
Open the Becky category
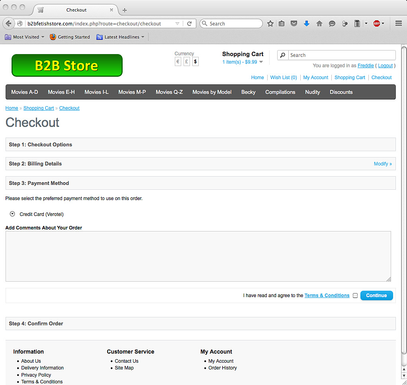tap(249, 92)
